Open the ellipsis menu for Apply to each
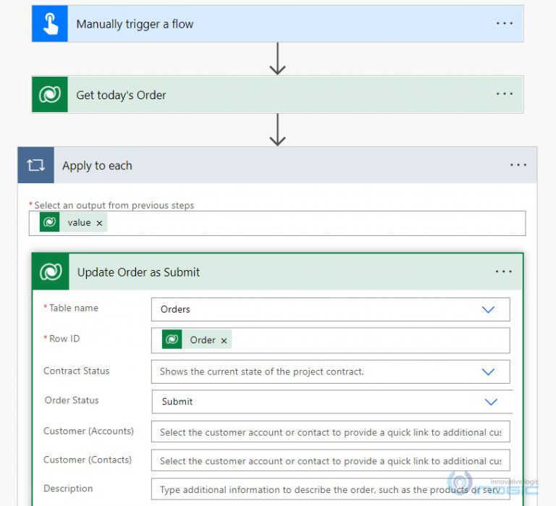The width and height of the screenshot is (556, 506). [x=518, y=166]
